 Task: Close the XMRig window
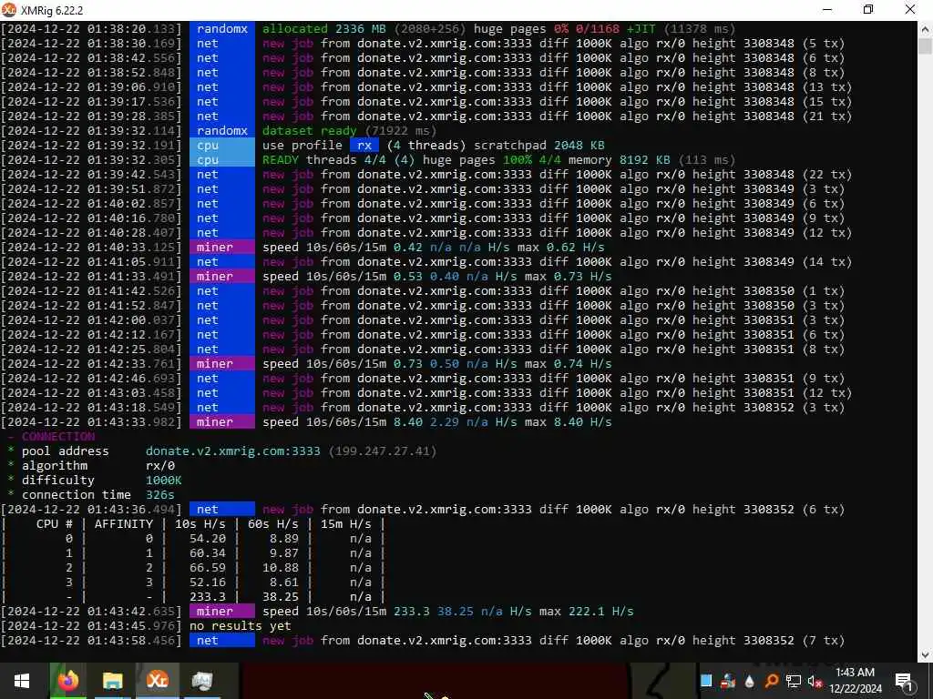910,9
